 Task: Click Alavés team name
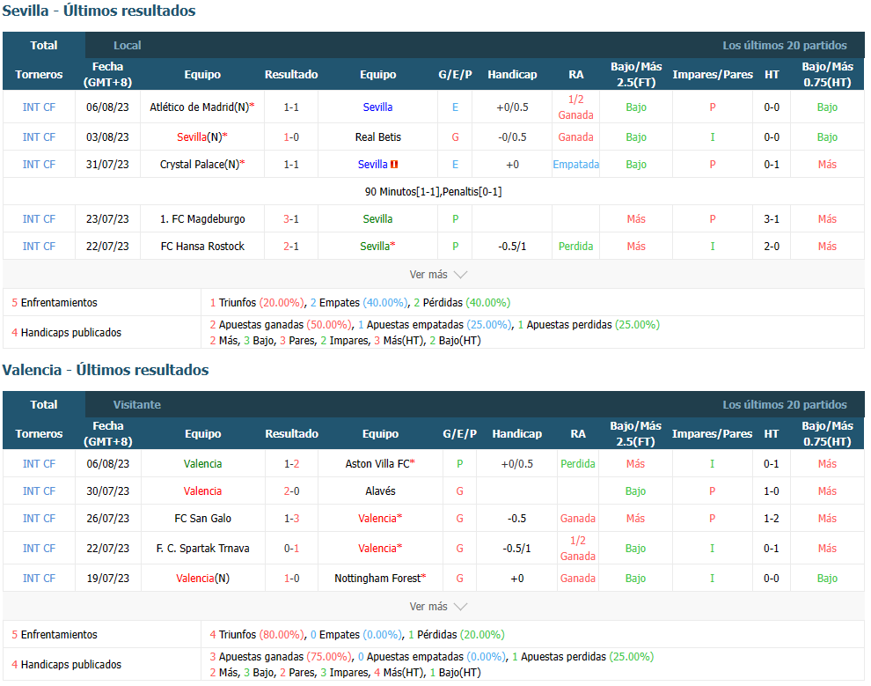pyautogui.click(x=380, y=491)
